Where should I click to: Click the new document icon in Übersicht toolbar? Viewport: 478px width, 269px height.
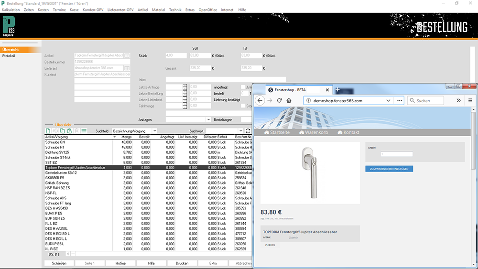pyautogui.click(x=48, y=131)
